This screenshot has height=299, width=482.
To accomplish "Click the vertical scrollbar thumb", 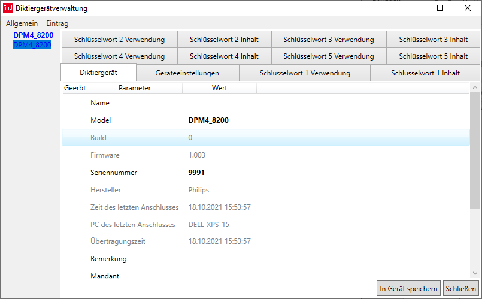I will tap(475, 151).
